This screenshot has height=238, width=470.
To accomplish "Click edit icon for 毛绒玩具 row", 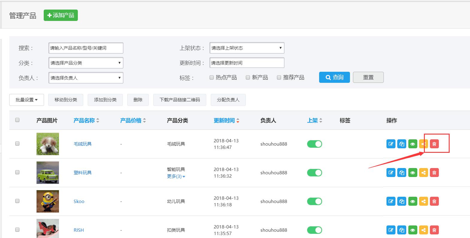I will coord(391,144).
